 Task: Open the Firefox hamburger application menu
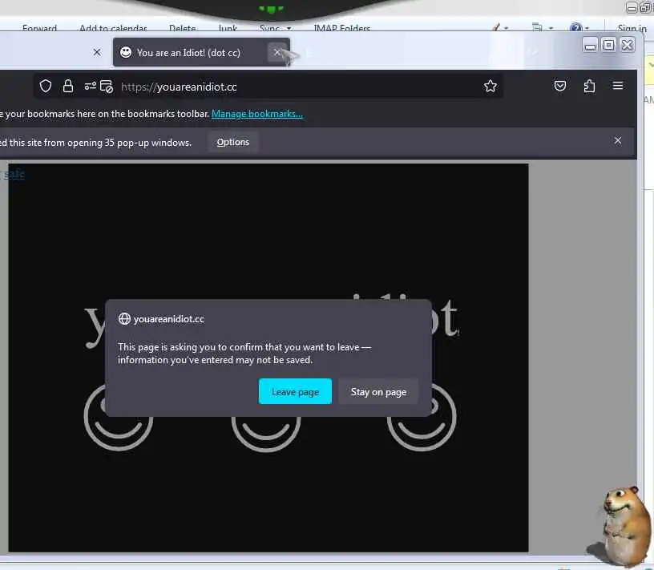point(618,86)
